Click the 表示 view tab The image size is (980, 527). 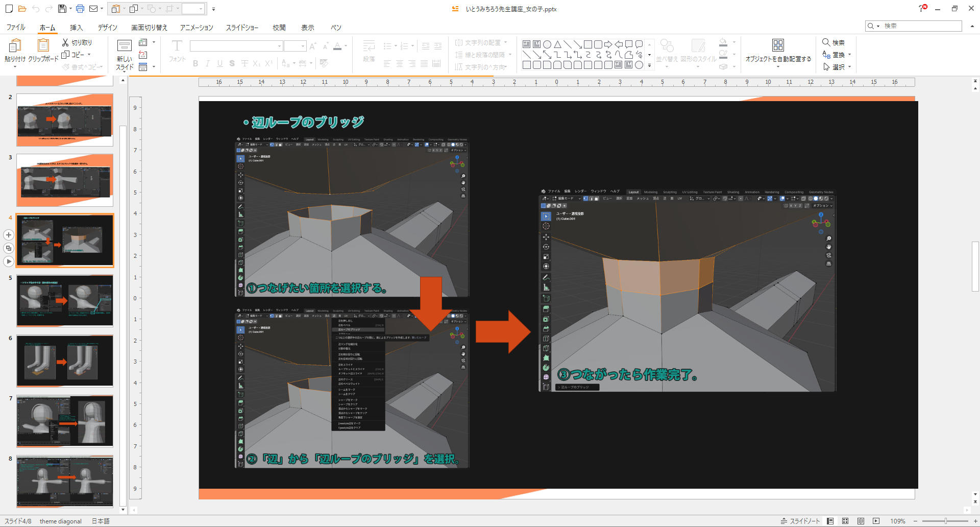[307, 28]
